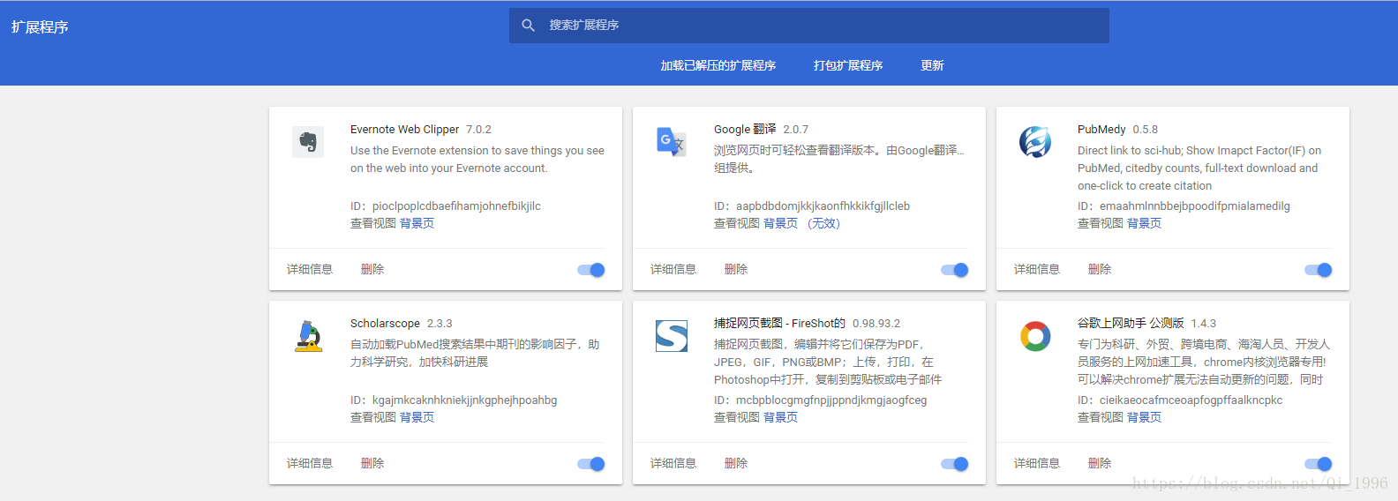Screen dimensions: 1398x501
Task: Open 详细信息 for the FireShot extension
Action: (673, 463)
